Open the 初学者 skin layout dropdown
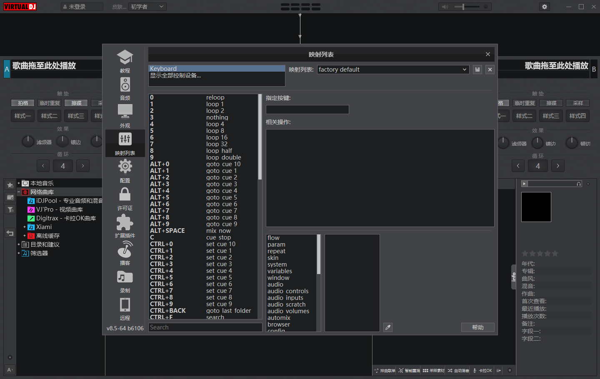 (147, 7)
